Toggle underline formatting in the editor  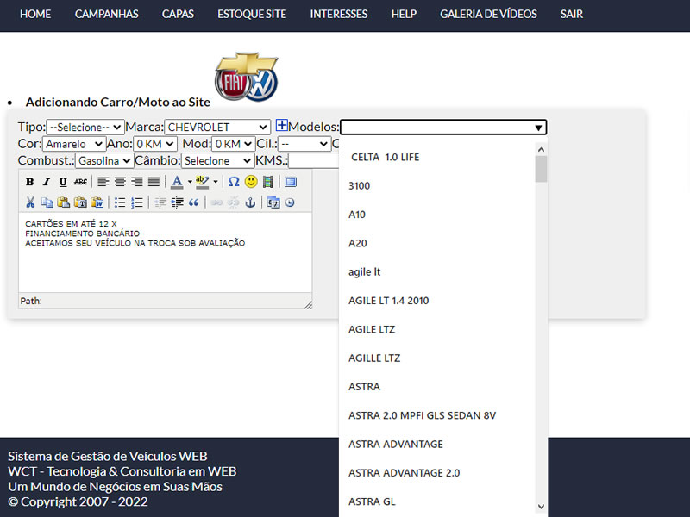tap(63, 182)
